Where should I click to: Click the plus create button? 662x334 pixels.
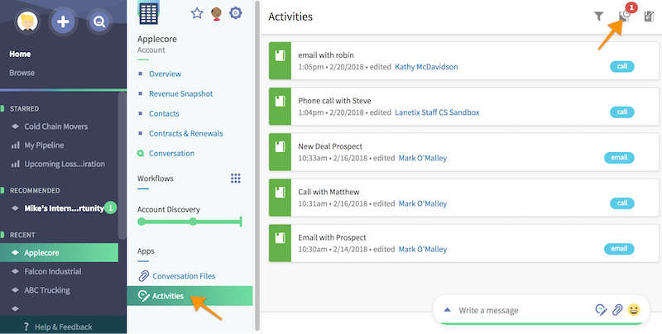(x=63, y=21)
